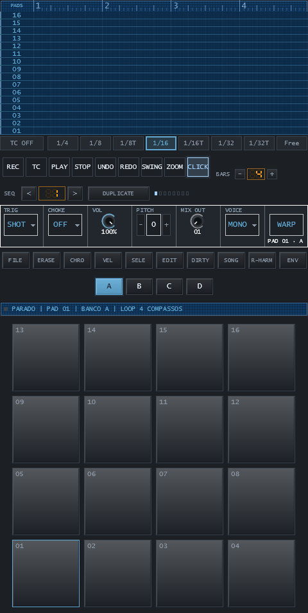The width and height of the screenshot is (308, 613).
Task: Hit drum pad 07
Action: pos(190,502)
